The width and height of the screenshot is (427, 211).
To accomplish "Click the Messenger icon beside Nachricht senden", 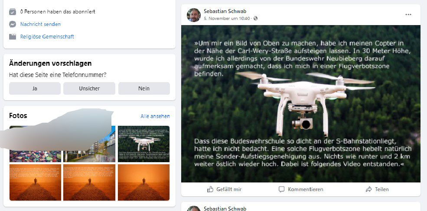I will point(13,24).
